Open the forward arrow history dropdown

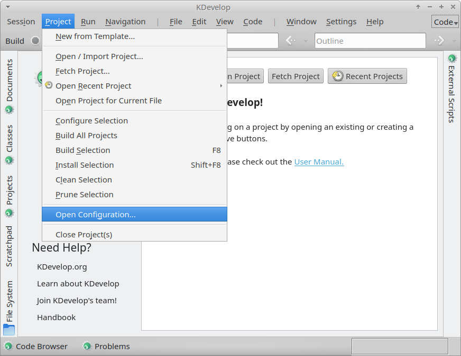[x=454, y=41]
